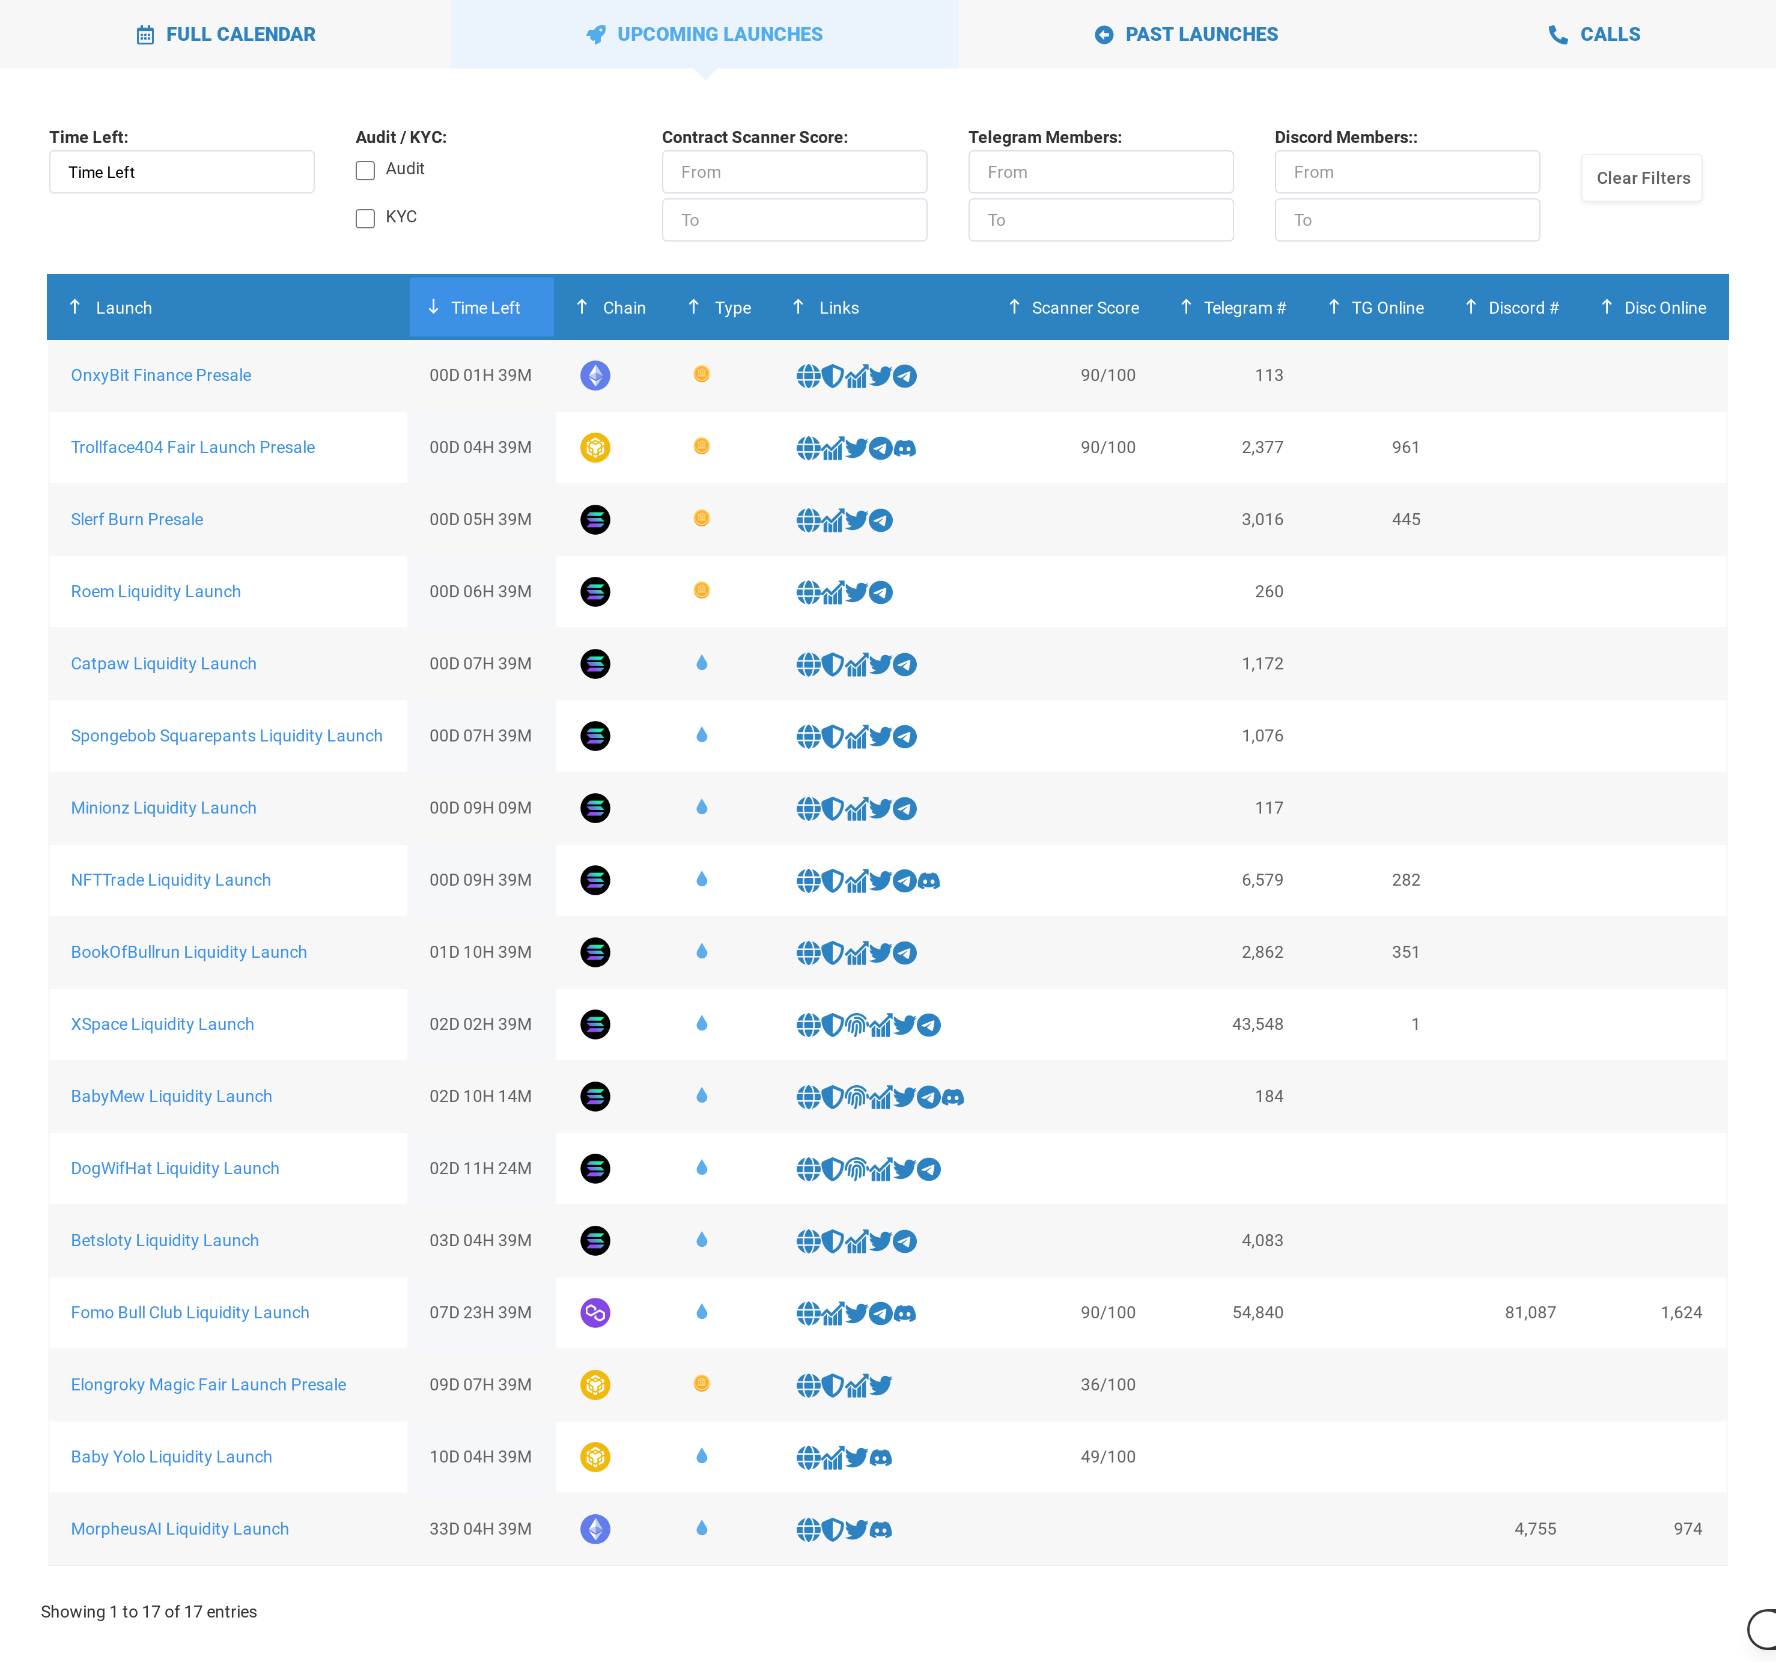The height and width of the screenshot is (1662, 1776).
Task: Open the Trollface404 Fair Launch Presale link
Action: [x=193, y=448]
